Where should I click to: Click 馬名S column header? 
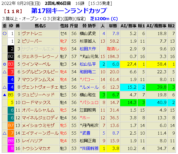pyautogui.click(x=40, y=26)
